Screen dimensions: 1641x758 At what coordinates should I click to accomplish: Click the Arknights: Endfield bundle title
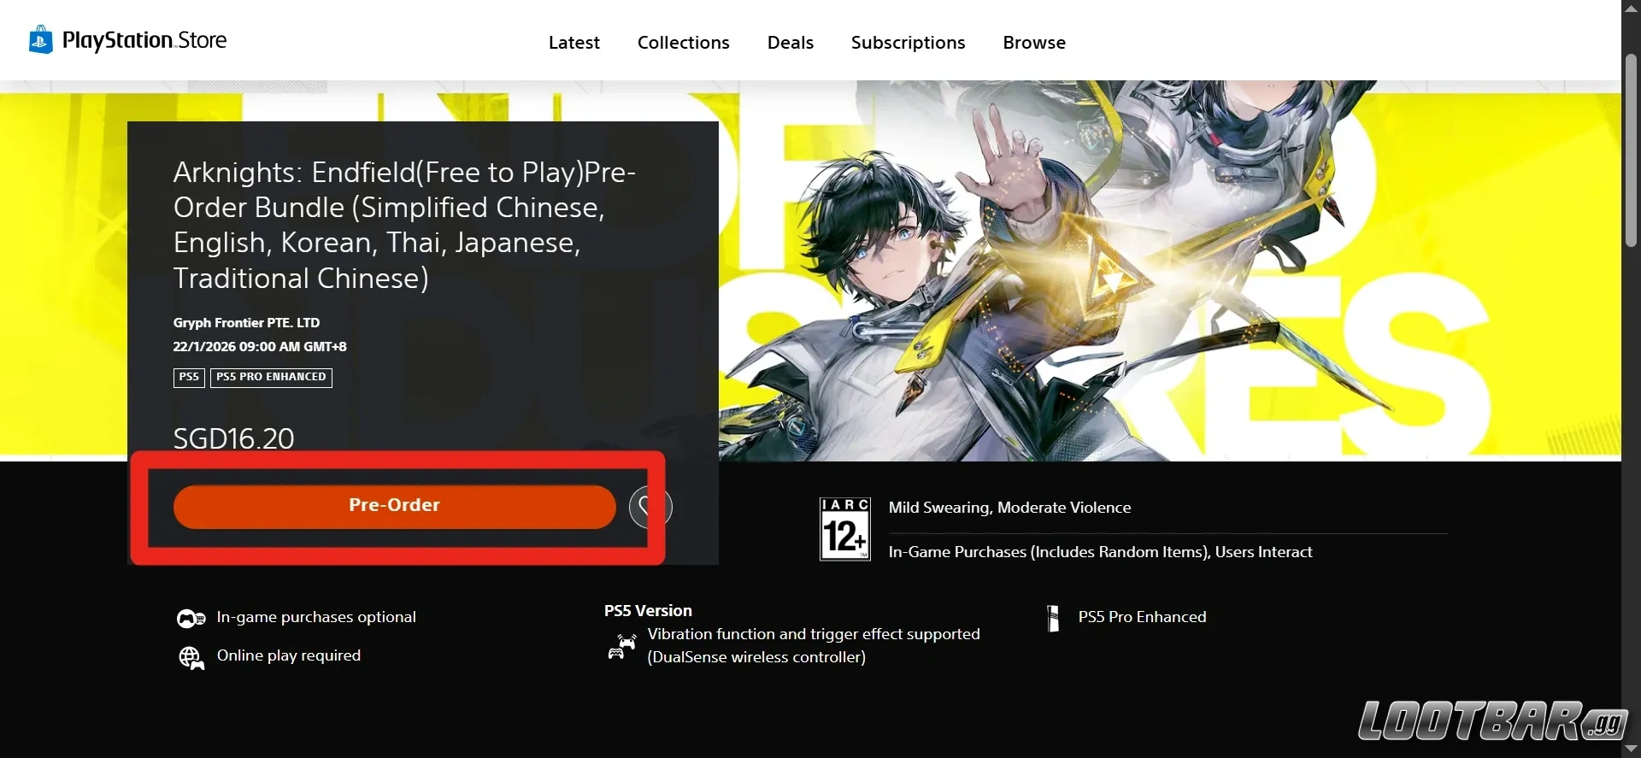(x=404, y=225)
